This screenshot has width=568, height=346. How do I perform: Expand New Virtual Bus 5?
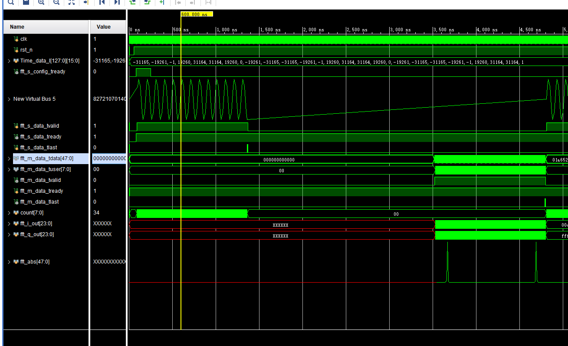[8, 99]
